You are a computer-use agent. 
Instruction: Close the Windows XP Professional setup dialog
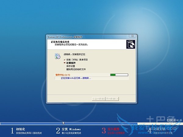click(132, 36)
